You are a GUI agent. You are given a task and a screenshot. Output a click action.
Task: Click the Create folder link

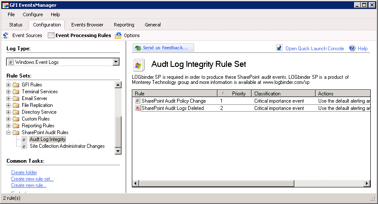click(24, 172)
